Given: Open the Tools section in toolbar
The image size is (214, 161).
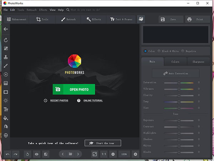Looking at the screenshot, I should pos(42,19).
